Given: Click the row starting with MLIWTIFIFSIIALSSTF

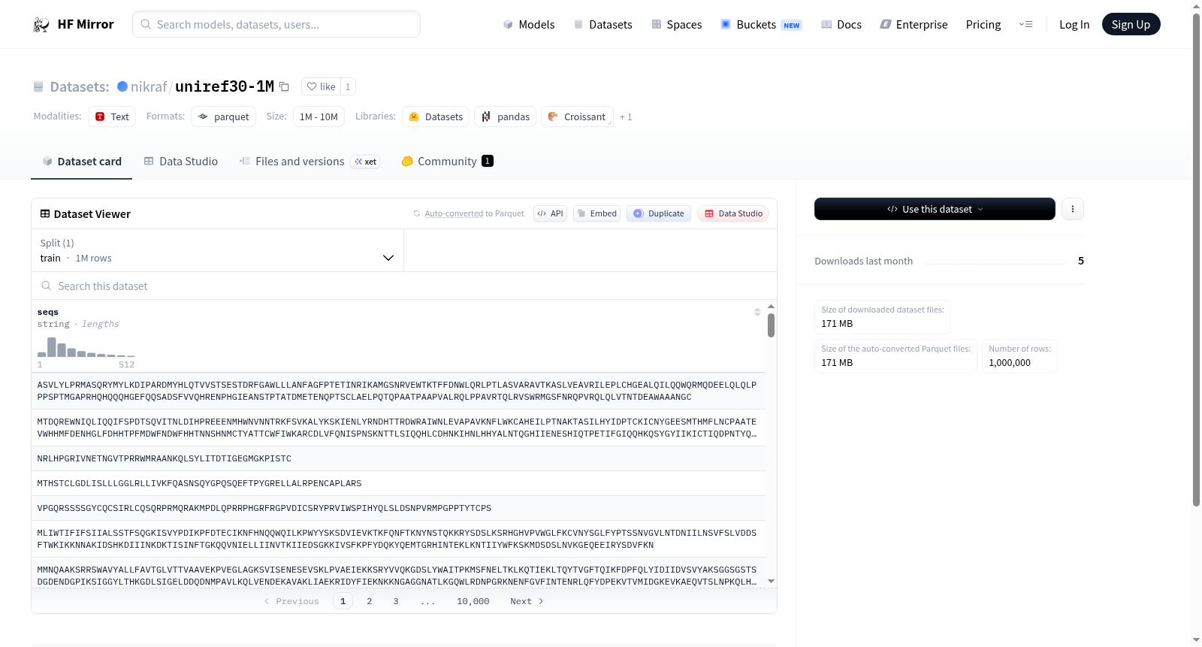Looking at the screenshot, I should pyautogui.click(x=398, y=539).
